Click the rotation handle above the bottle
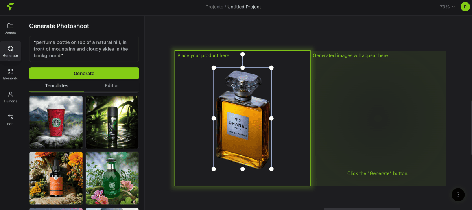Viewport: 472px width, 210px height. click(x=243, y=54)
